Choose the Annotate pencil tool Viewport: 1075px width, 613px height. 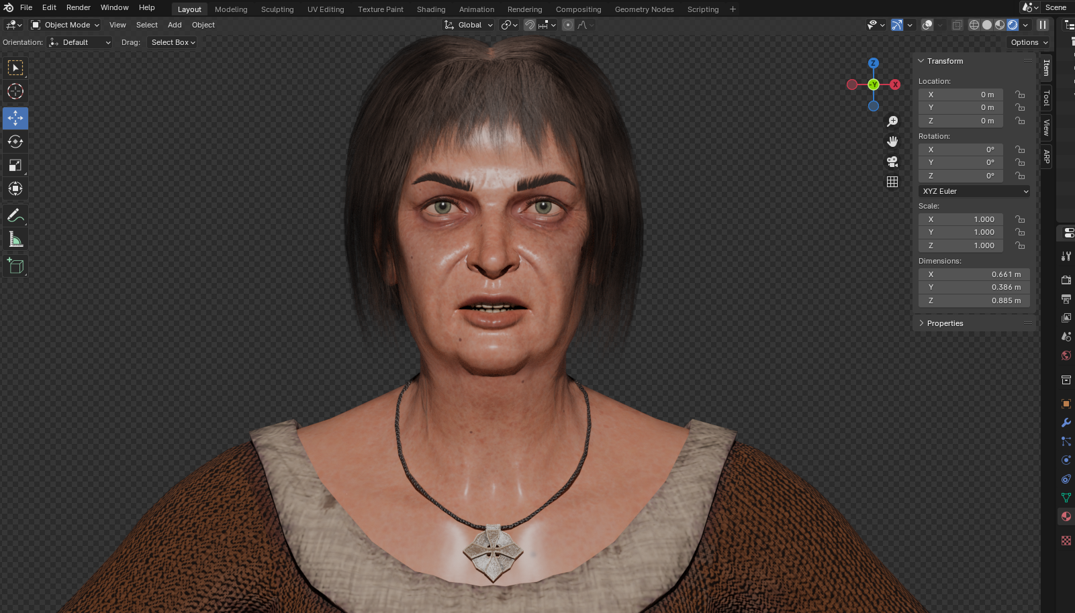15,216
